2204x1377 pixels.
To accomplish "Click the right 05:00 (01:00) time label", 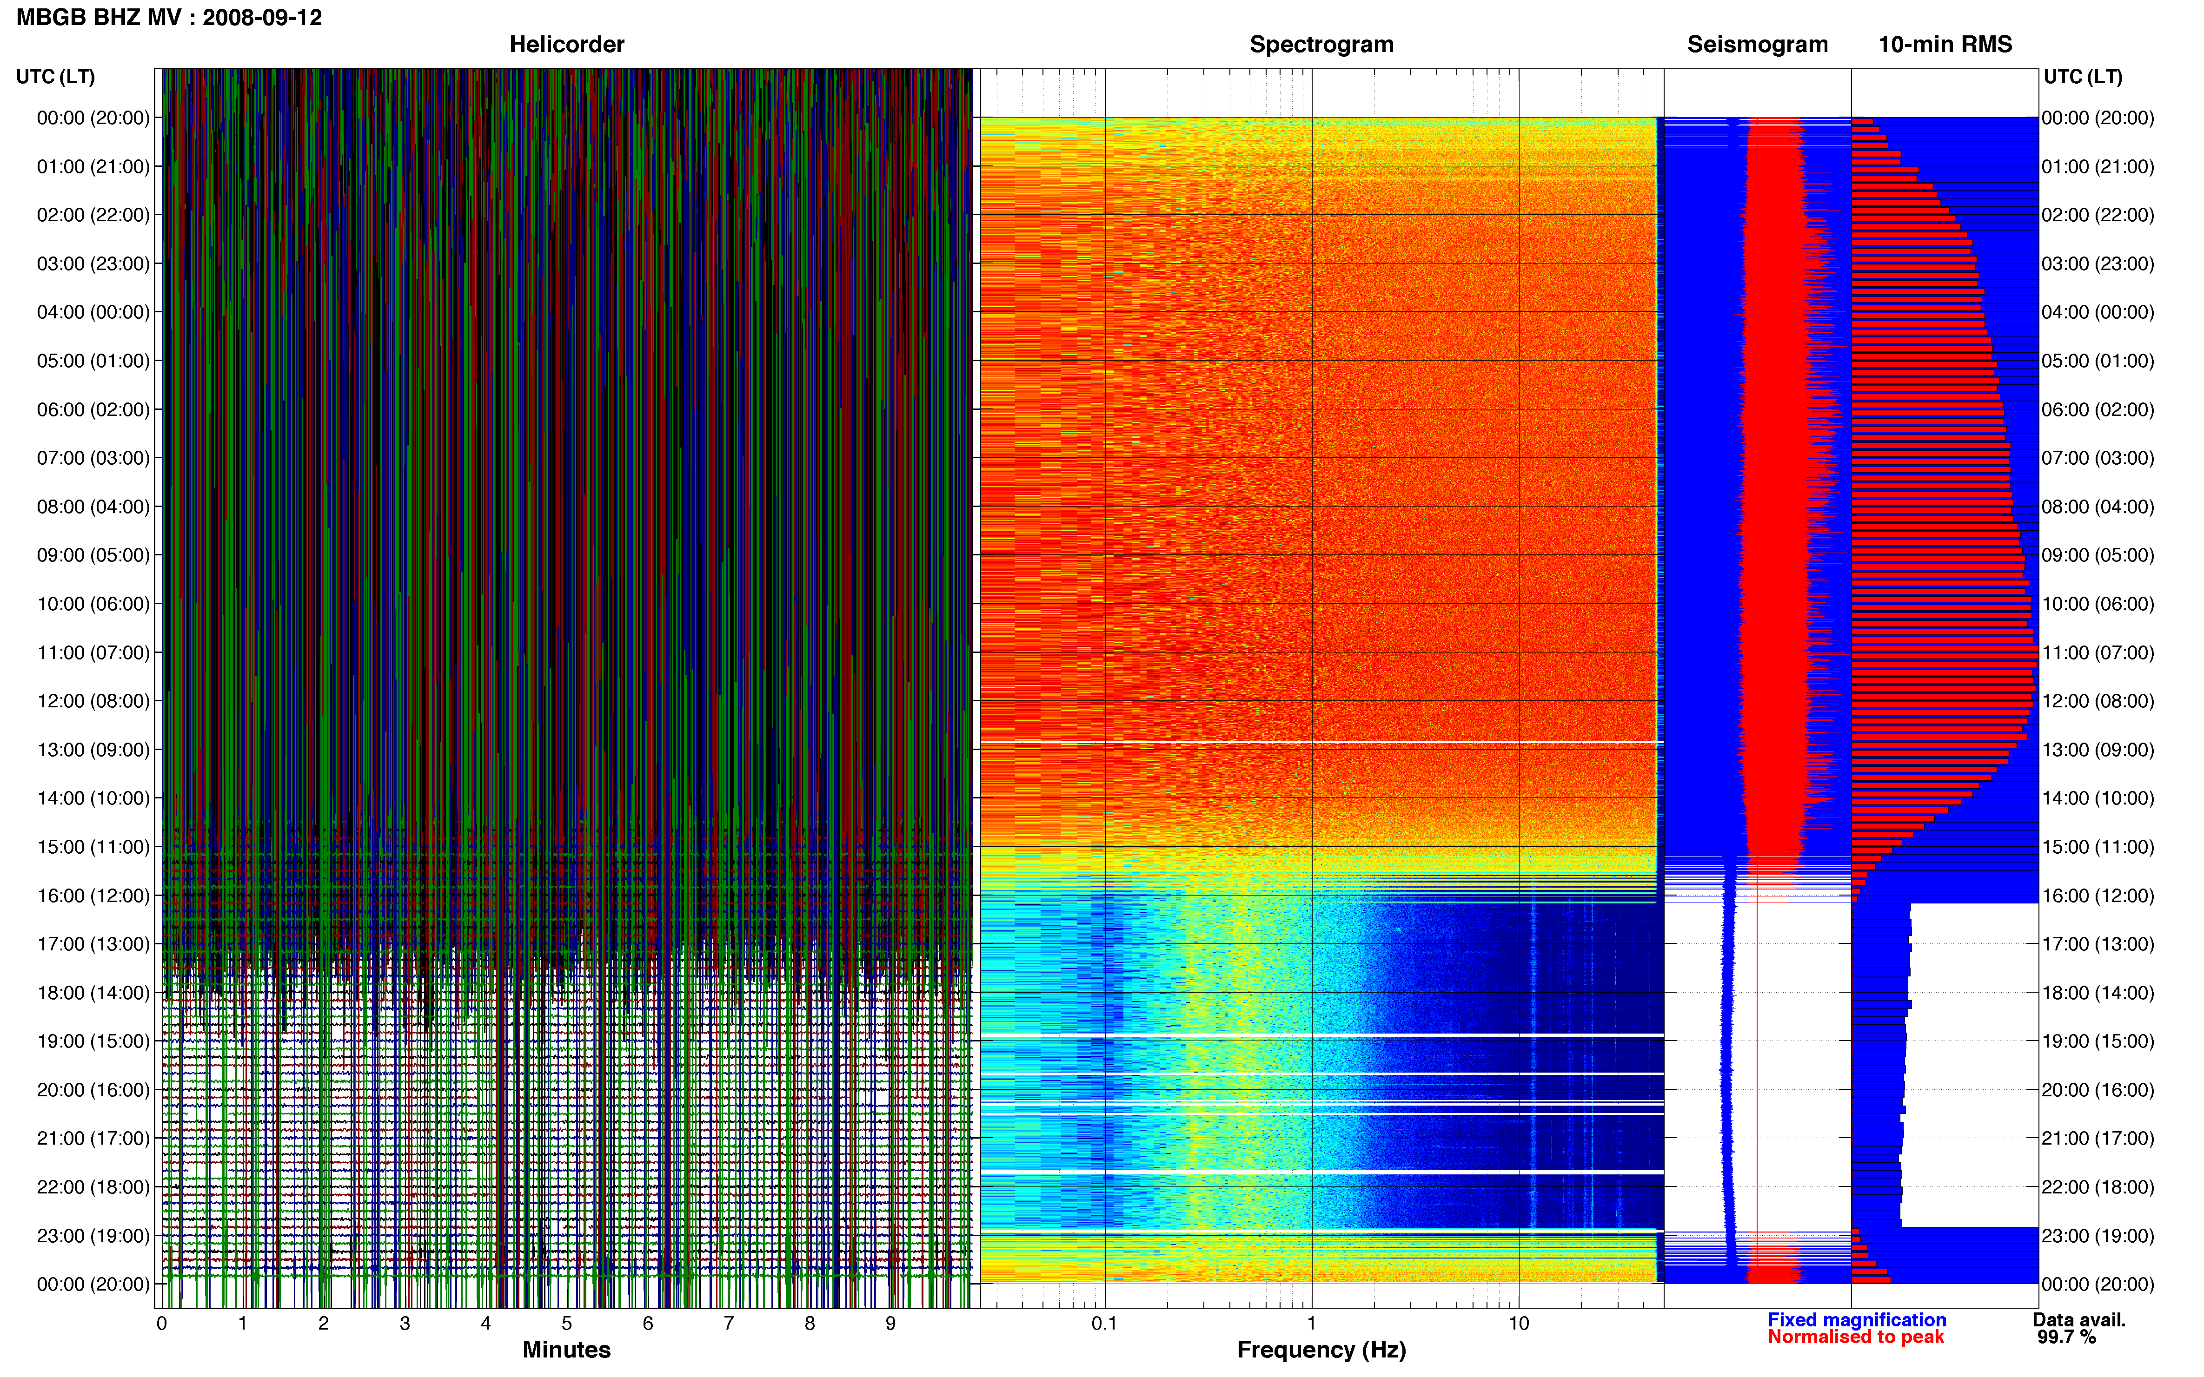I will coord(2098,361).
